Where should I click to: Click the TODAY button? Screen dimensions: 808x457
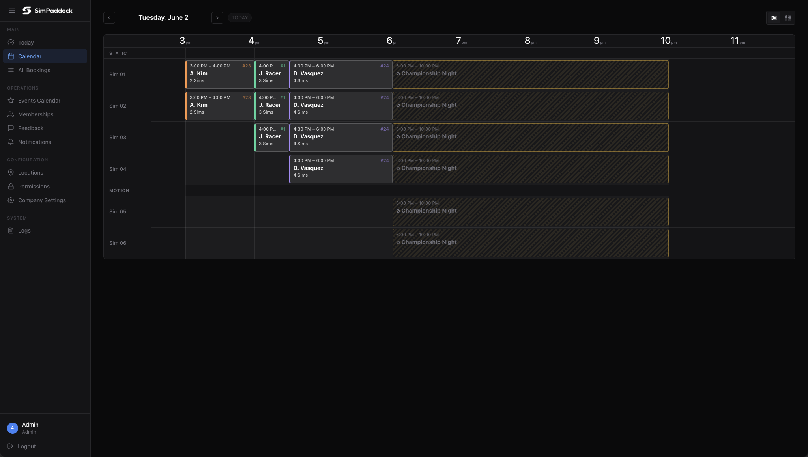pyautogui.click(x=240, y=18)
